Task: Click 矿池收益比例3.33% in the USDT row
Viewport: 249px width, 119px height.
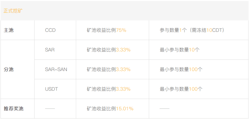Action: [x=109, y=89]
